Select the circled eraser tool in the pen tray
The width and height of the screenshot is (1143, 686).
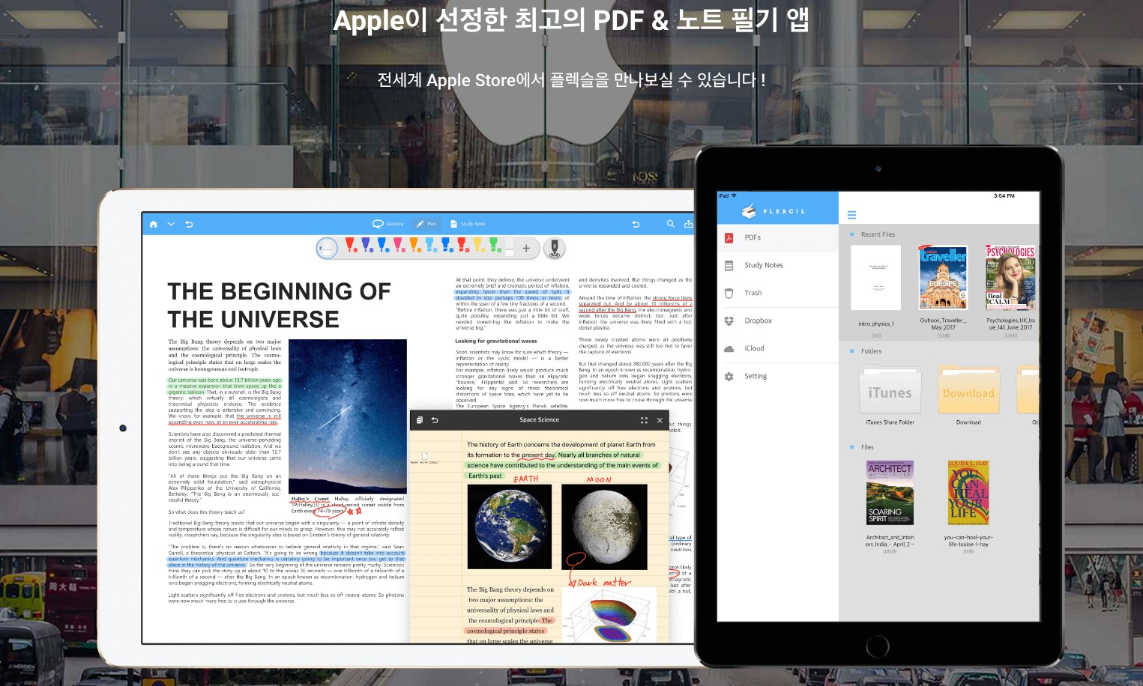[x=327, y=248]
